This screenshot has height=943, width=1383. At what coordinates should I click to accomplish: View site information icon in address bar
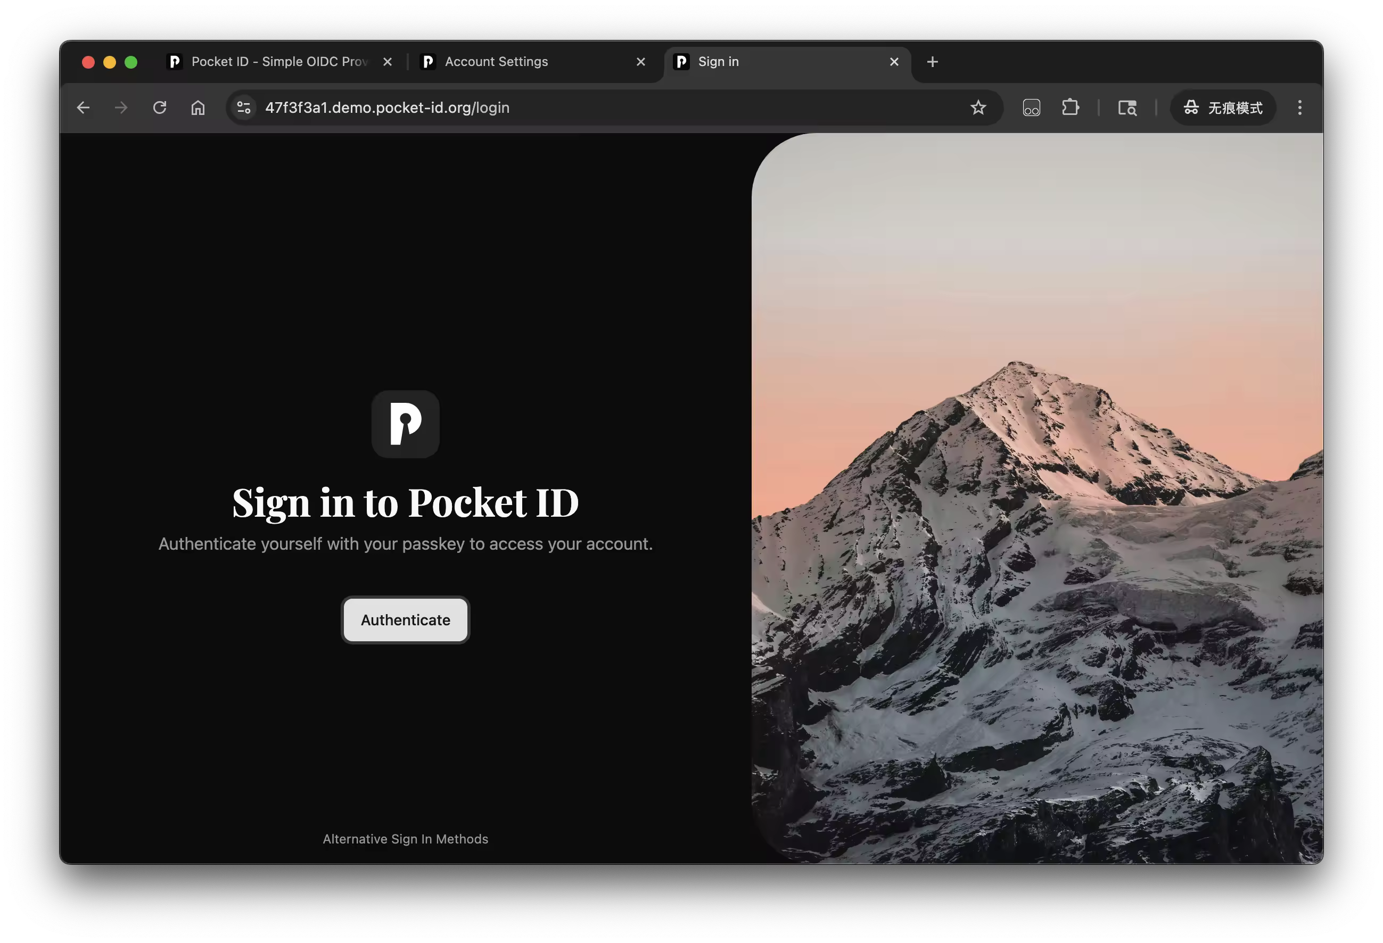244,107
